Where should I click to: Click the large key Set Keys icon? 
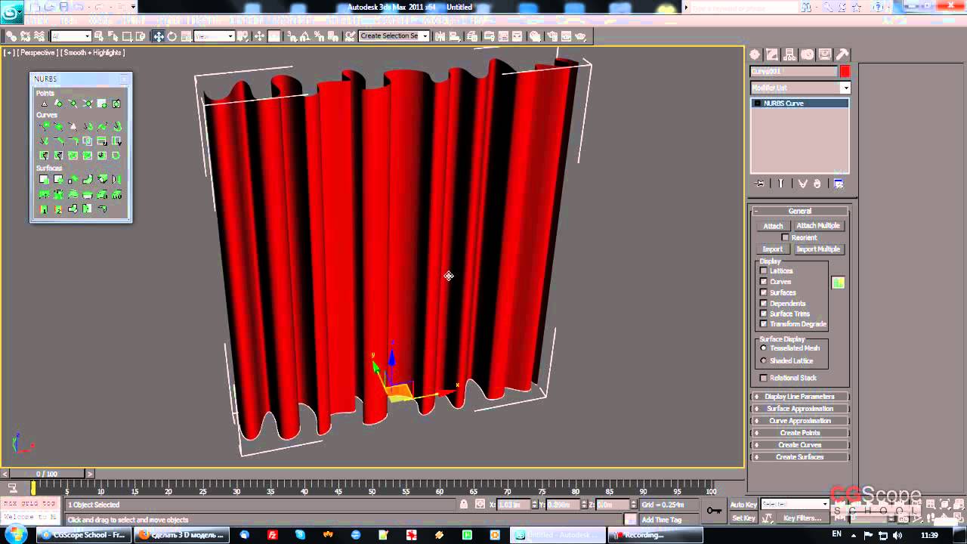tap(714, 511)
